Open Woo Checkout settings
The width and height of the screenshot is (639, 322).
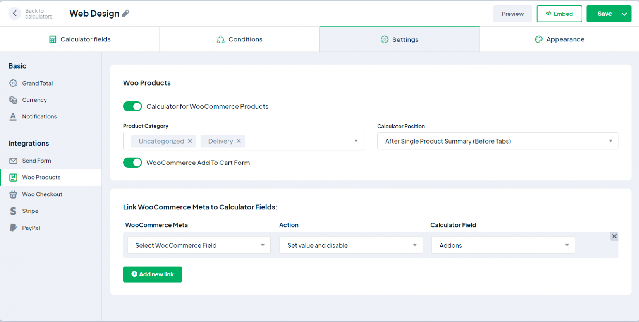[42, 194]
